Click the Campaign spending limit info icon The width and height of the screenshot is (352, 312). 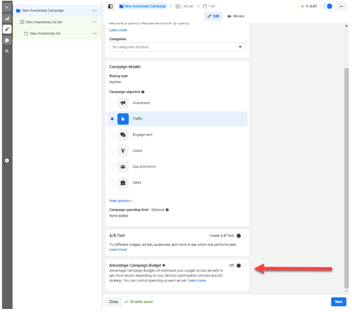[x=167, y=210]
